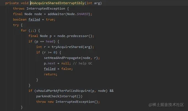Click the 'true' literal
Viewport: 188px width, 111px height.
(50, 19)
